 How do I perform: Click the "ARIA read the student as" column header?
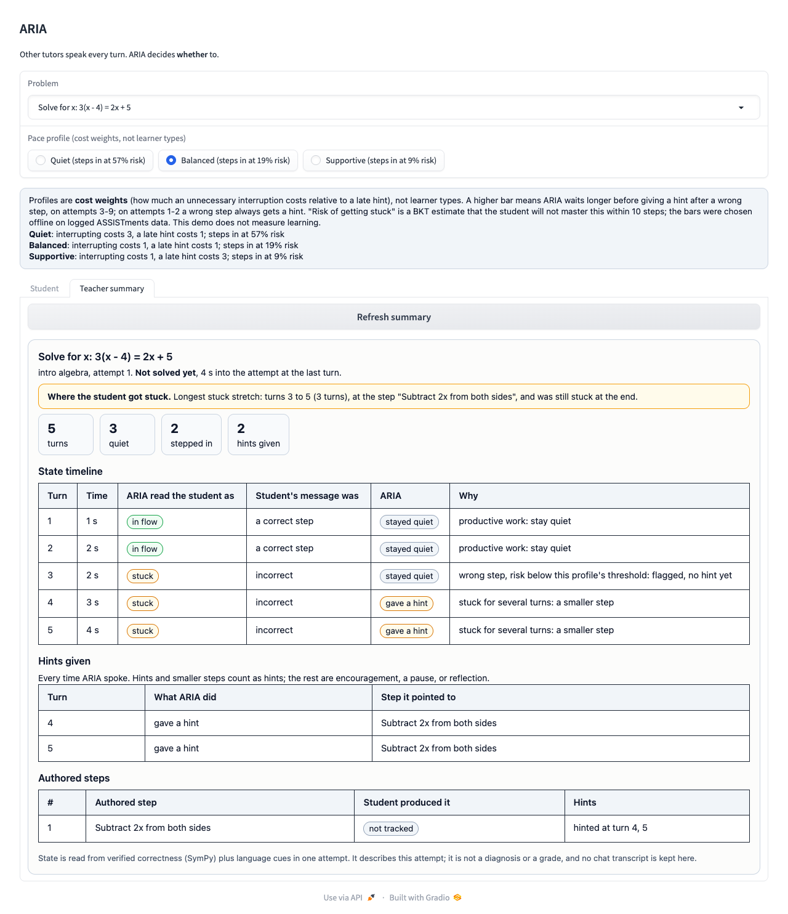click(182, 496)
